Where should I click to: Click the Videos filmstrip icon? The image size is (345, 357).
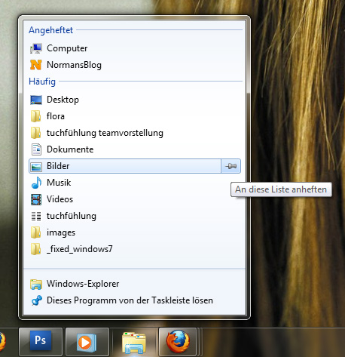(36, 199)
